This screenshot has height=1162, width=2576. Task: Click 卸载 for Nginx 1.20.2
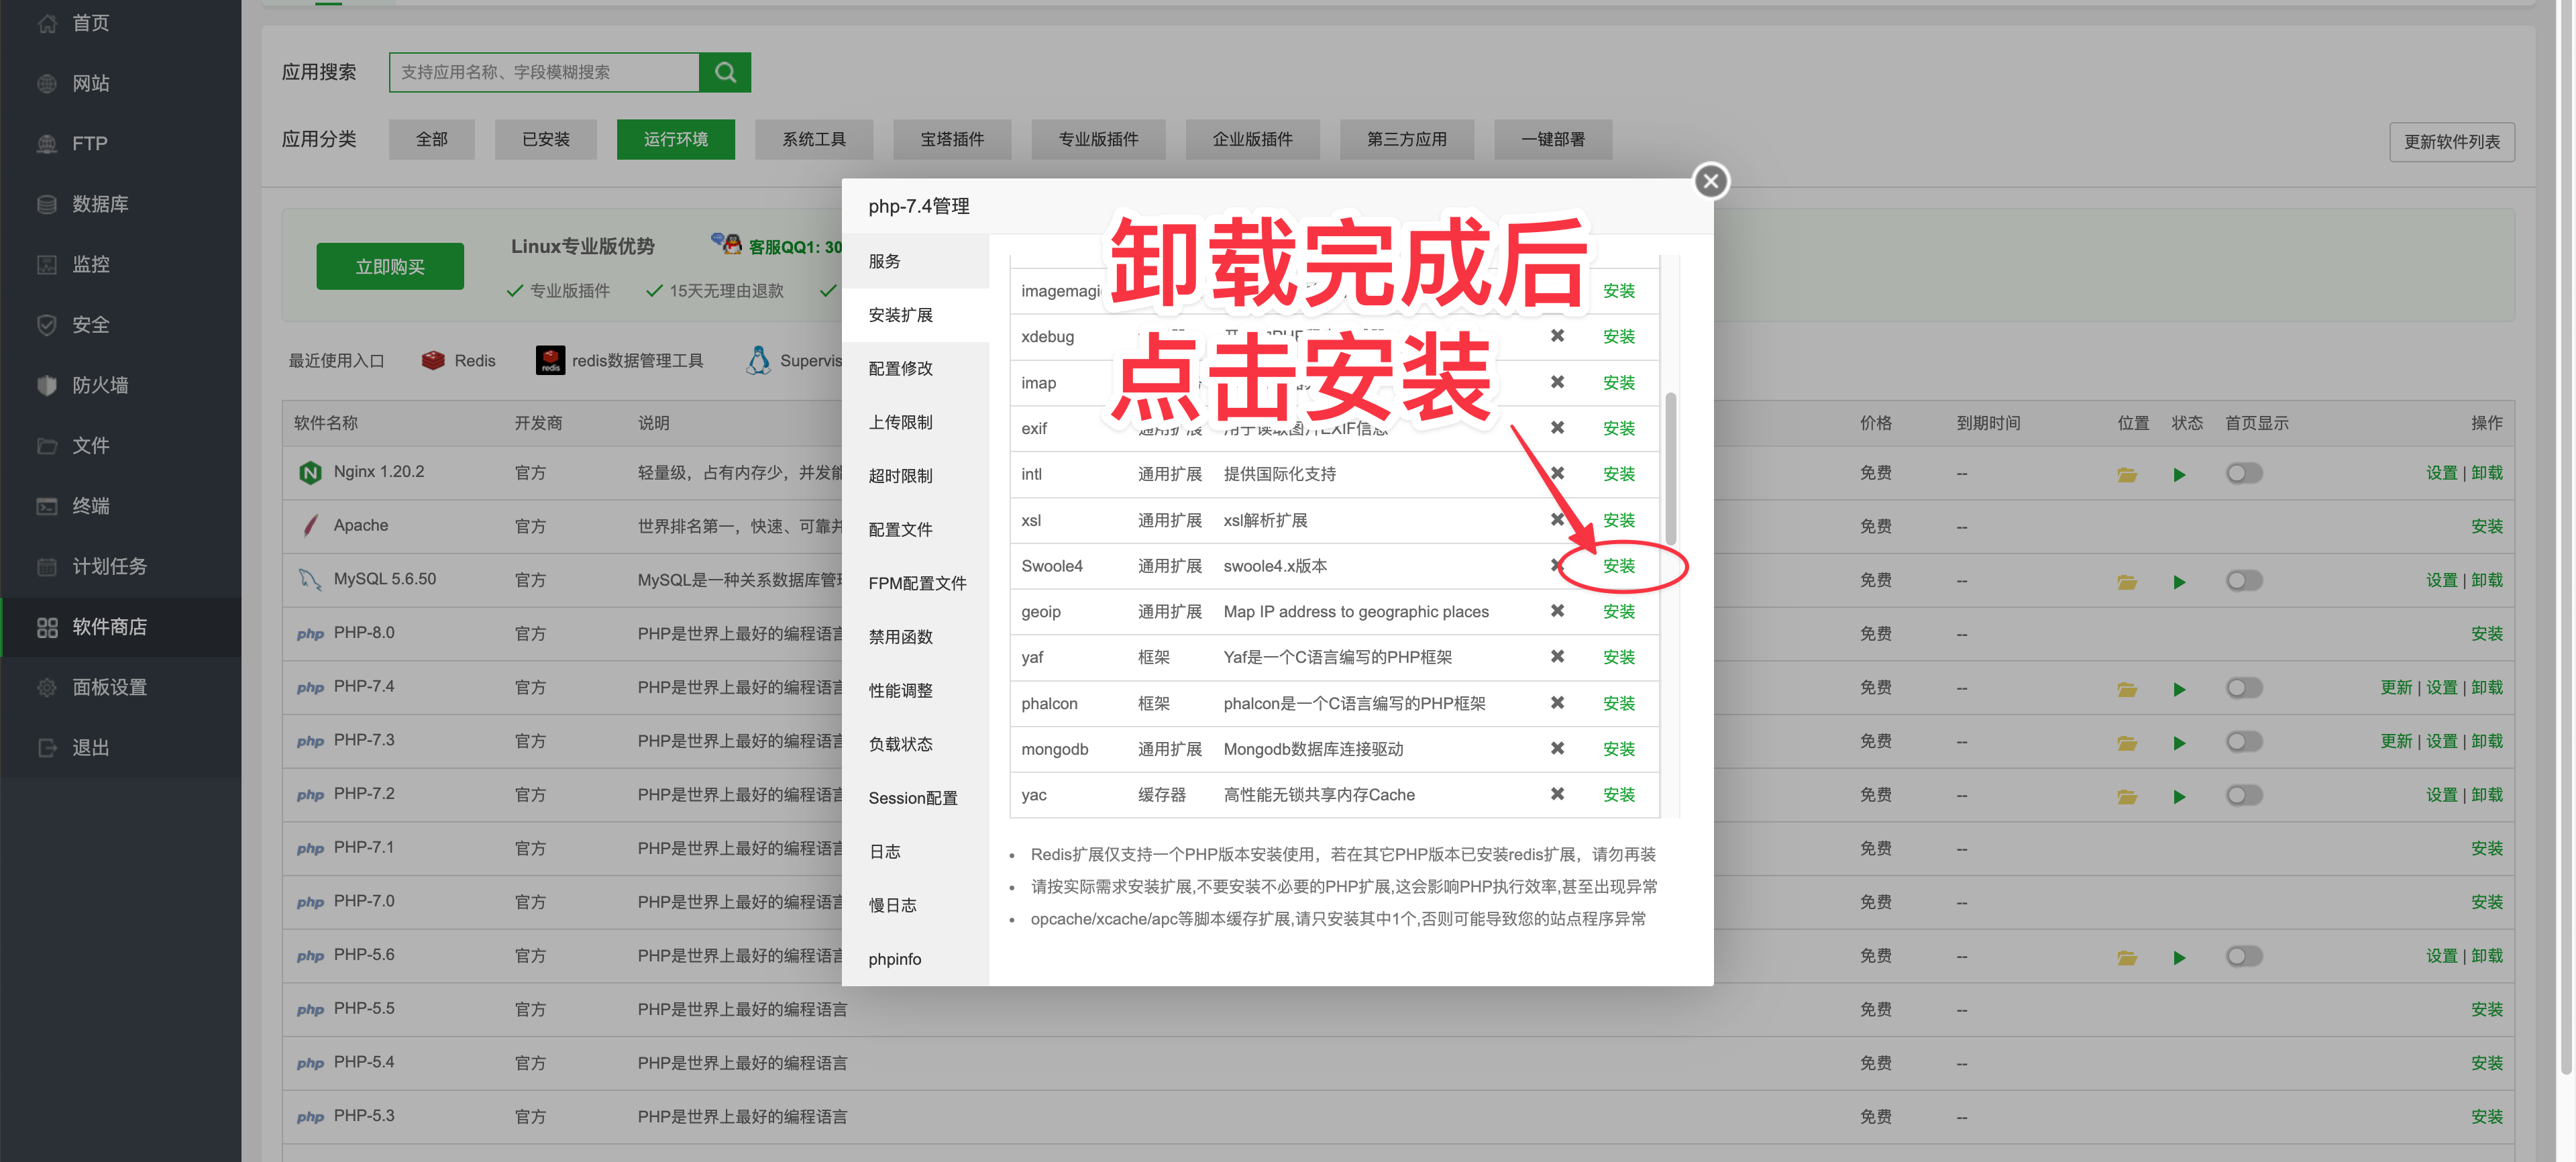2487,473
